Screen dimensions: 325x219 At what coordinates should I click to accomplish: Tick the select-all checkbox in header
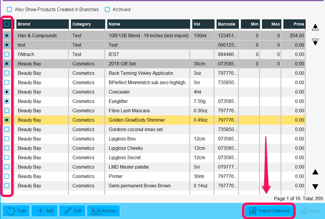coord(7,24)
